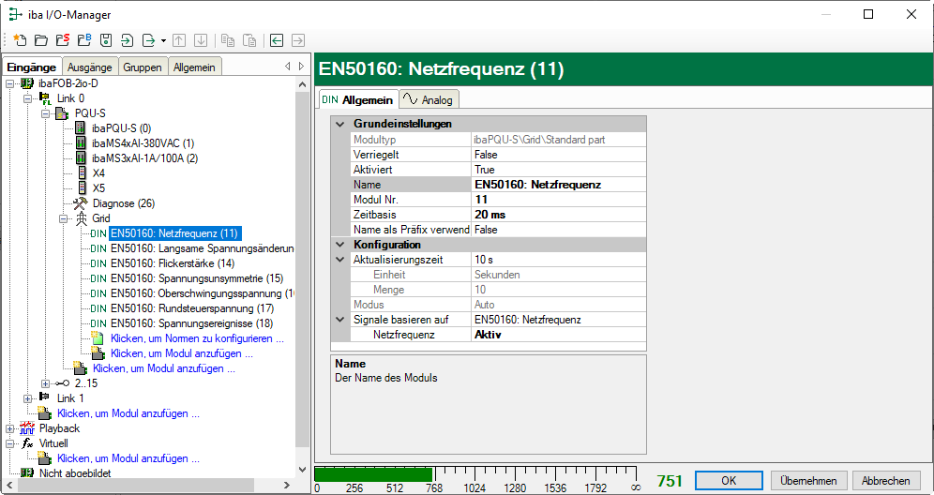934x495 pixels.
Task: Toggle the Aktiviert value True
Action: click(x=558, y=170)
